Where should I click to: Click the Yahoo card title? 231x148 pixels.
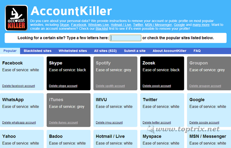[9, 136]
